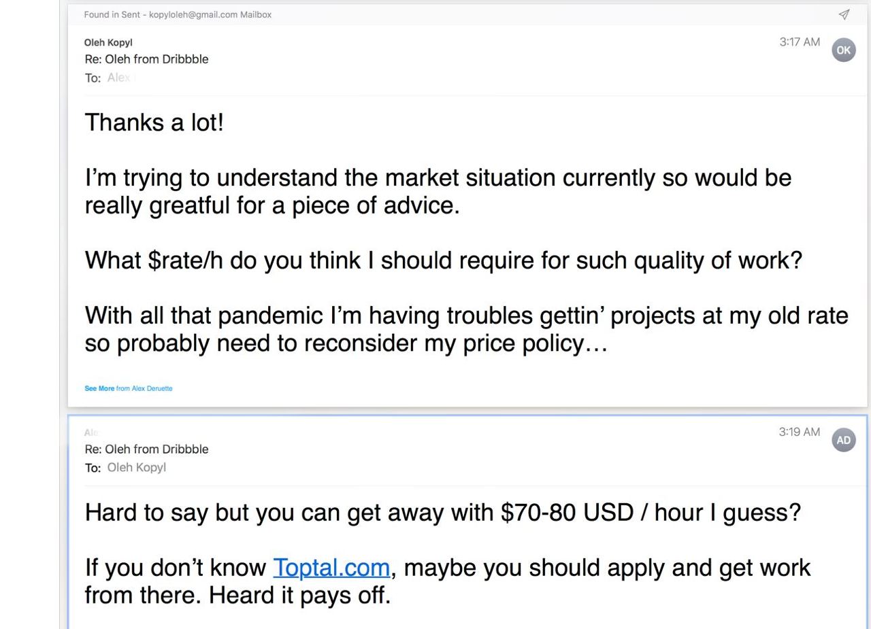This screenshot has width=871, height=629.
Task: Click the faded Alex recipient in first message
Action: [x=119, y=78]
